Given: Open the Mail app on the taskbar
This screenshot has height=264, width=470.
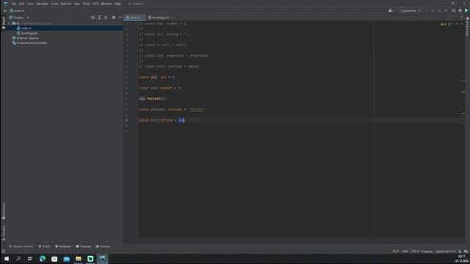Looking at the screenshot, I should click(66, 259).
